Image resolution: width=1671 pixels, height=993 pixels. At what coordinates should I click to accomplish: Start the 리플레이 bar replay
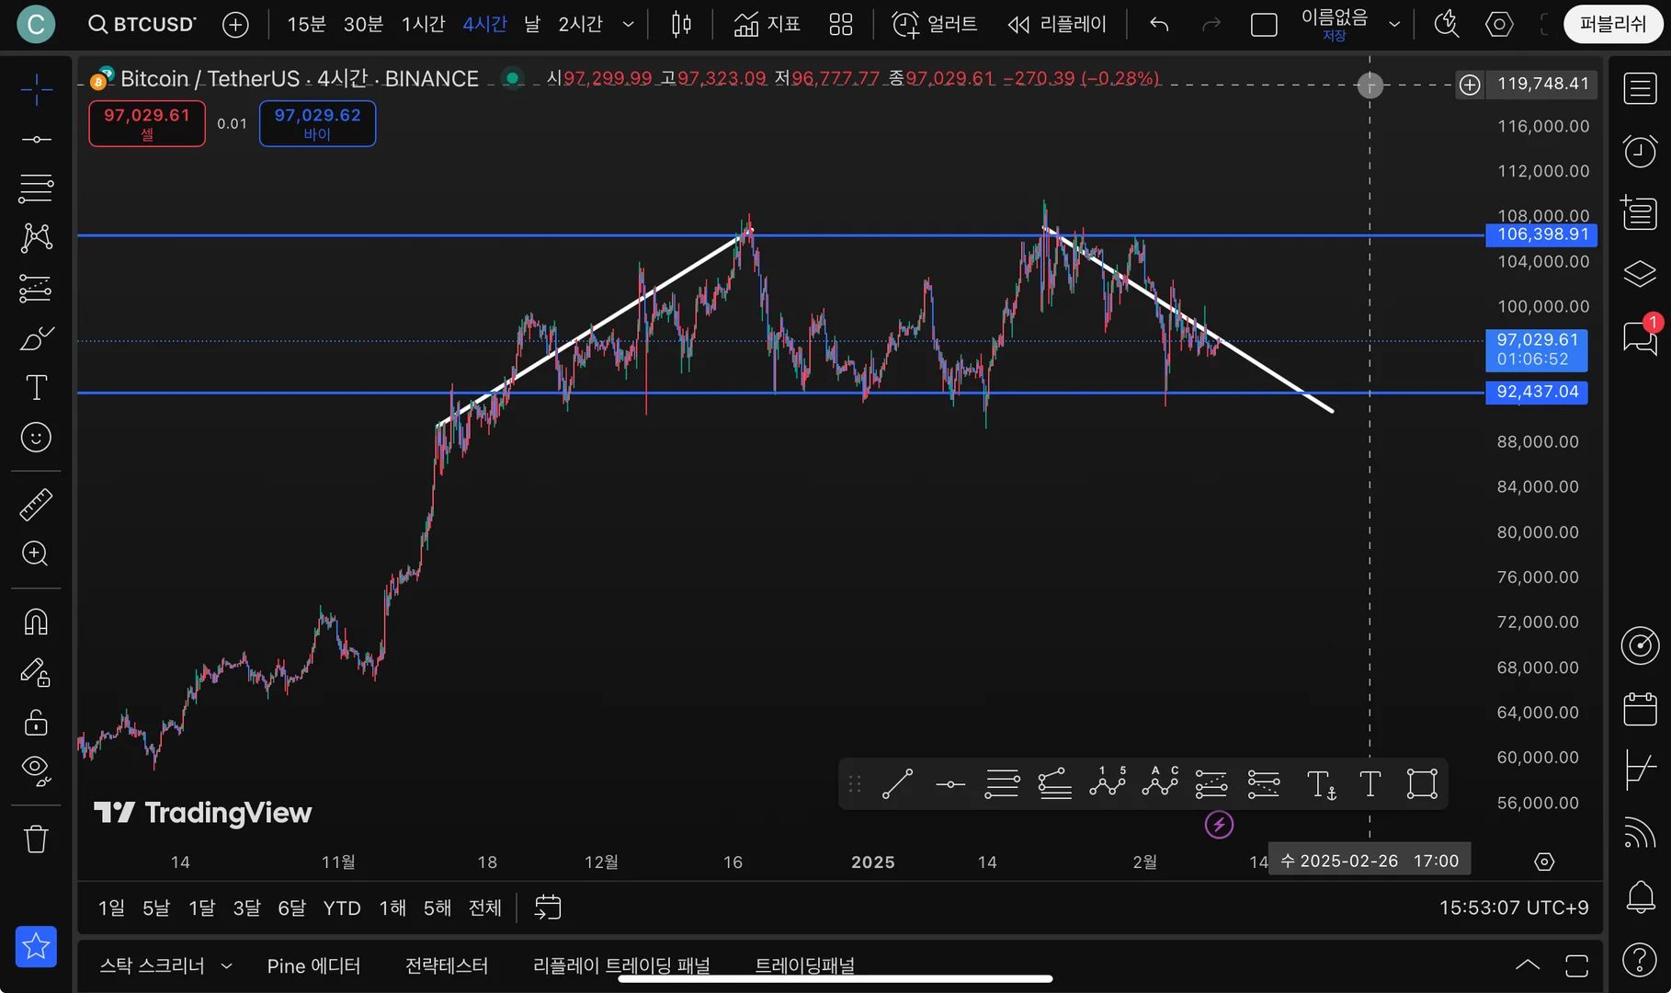coord(1056,25)
